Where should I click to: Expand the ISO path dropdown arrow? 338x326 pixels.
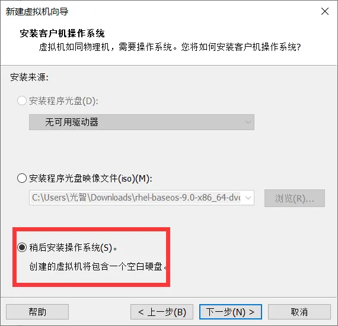248,198
